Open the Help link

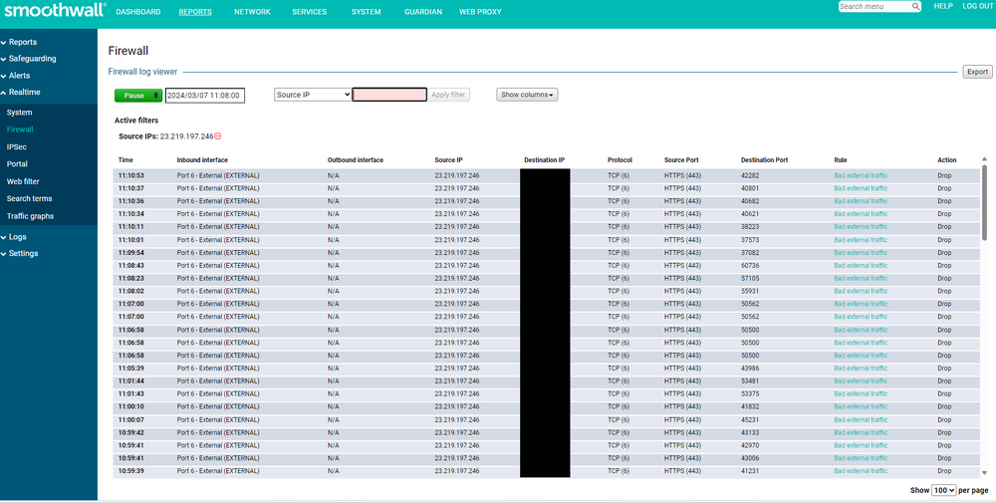[943, 6]
